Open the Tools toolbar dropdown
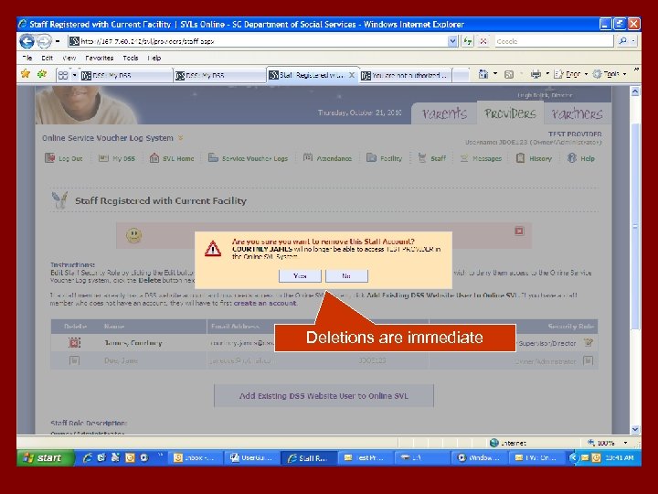658x494 pixels. click(610, 74)
